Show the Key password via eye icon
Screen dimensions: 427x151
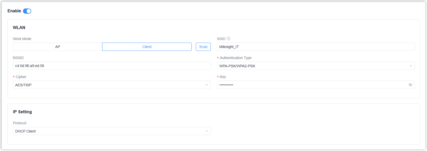[410, 85]
